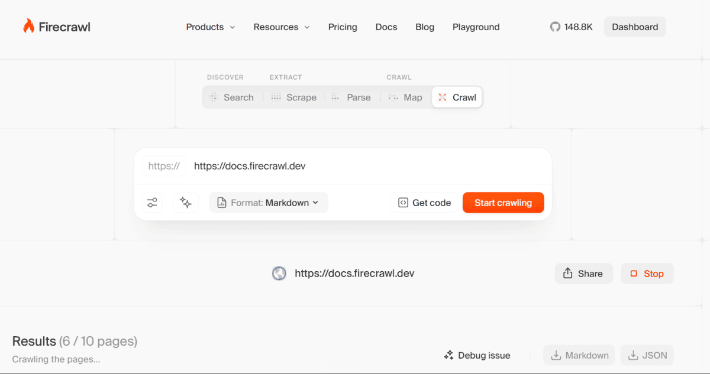Switch to the Scrape tab
The width and height of the screenshot is (710, 374).
[x=294, y=97]
